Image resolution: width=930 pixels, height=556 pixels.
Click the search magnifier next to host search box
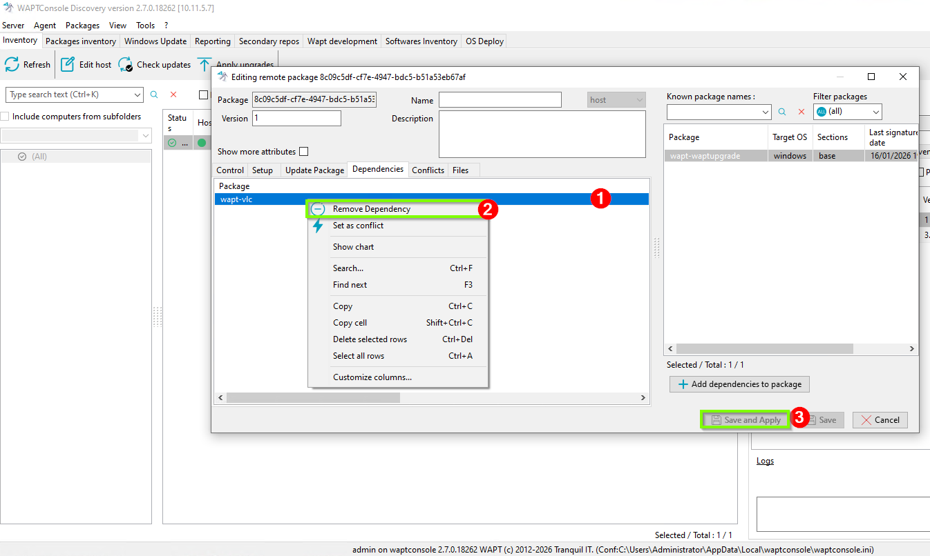[154, 95]
